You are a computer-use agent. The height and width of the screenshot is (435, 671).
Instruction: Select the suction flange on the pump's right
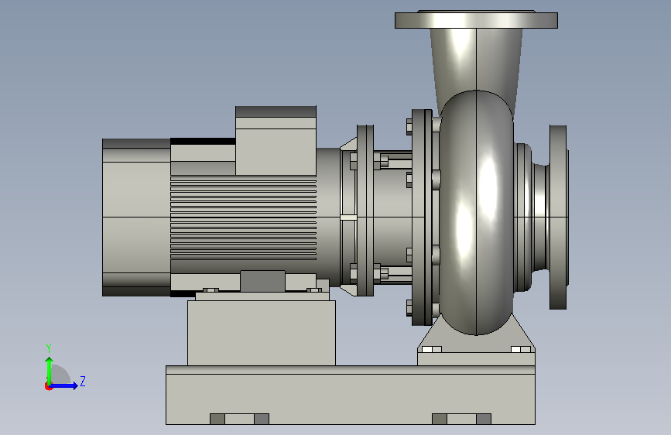pyautogui.click(x=558, y=217)
